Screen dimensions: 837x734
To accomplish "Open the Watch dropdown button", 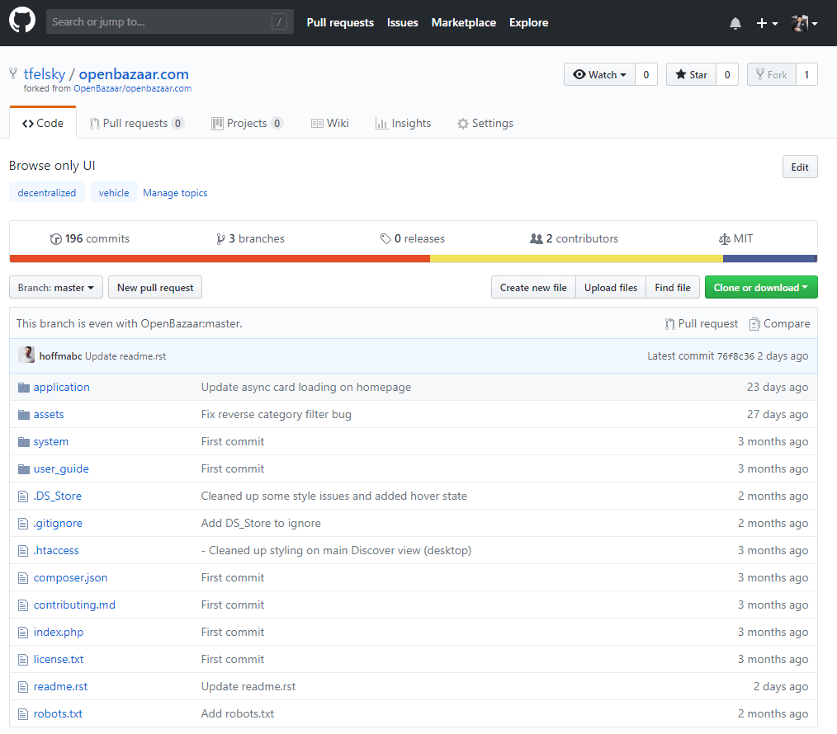I will pos(599,75).
